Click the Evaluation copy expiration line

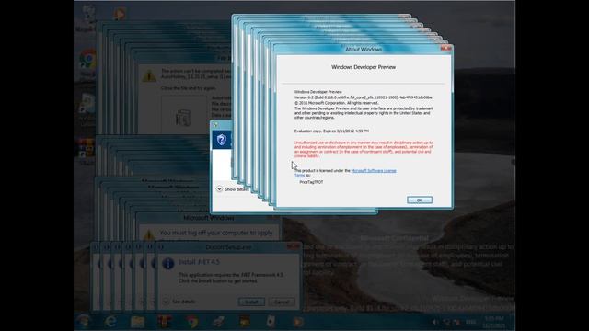coord(331,131)
